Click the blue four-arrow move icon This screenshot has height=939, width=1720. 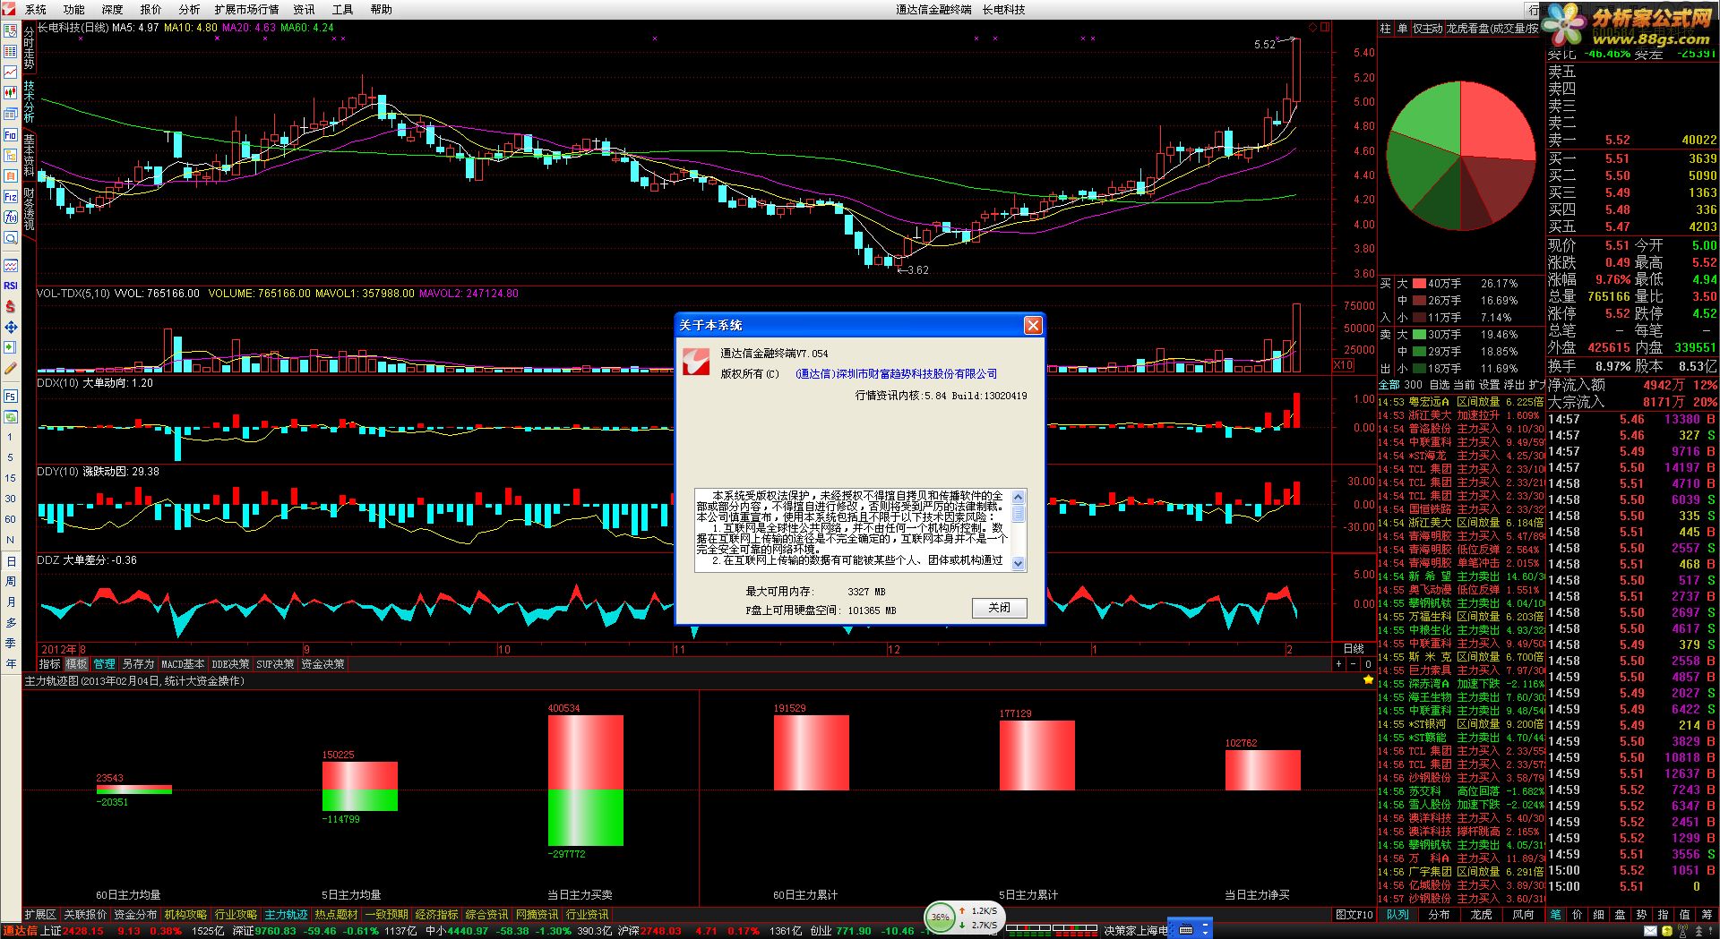coord(11,327)
